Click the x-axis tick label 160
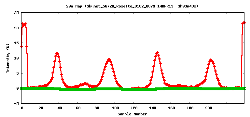The image size is (250, 117). [172, 108]
